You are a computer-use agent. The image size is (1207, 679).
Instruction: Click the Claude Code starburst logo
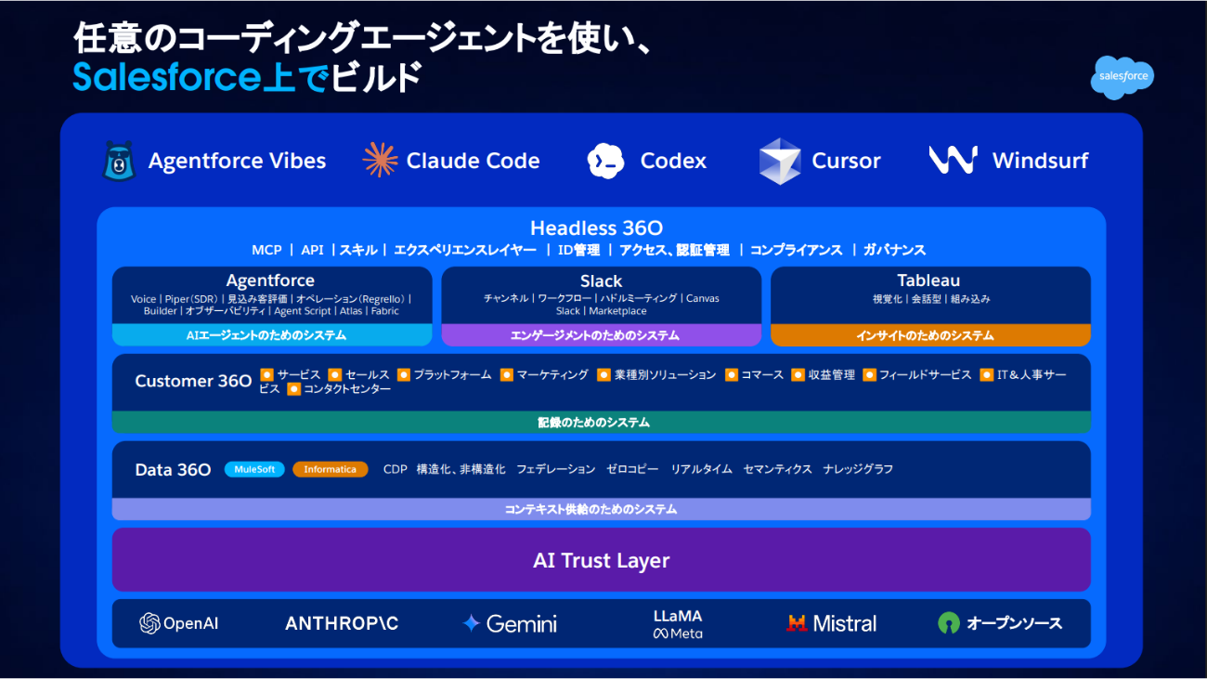click(380, 160)
